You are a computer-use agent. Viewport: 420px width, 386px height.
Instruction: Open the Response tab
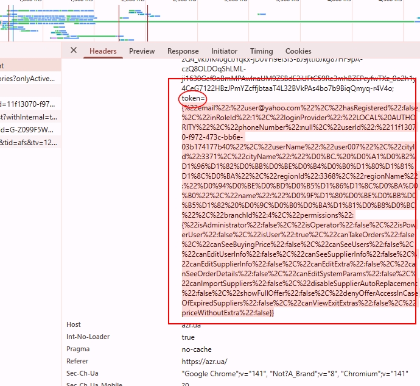(183, 51)
